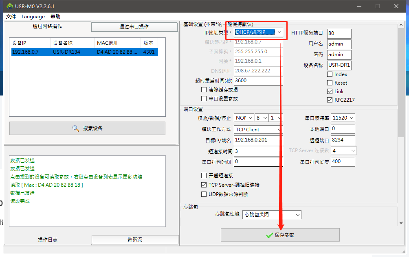Click the disabled DNS地址 208.67.222.222 field

258,71
